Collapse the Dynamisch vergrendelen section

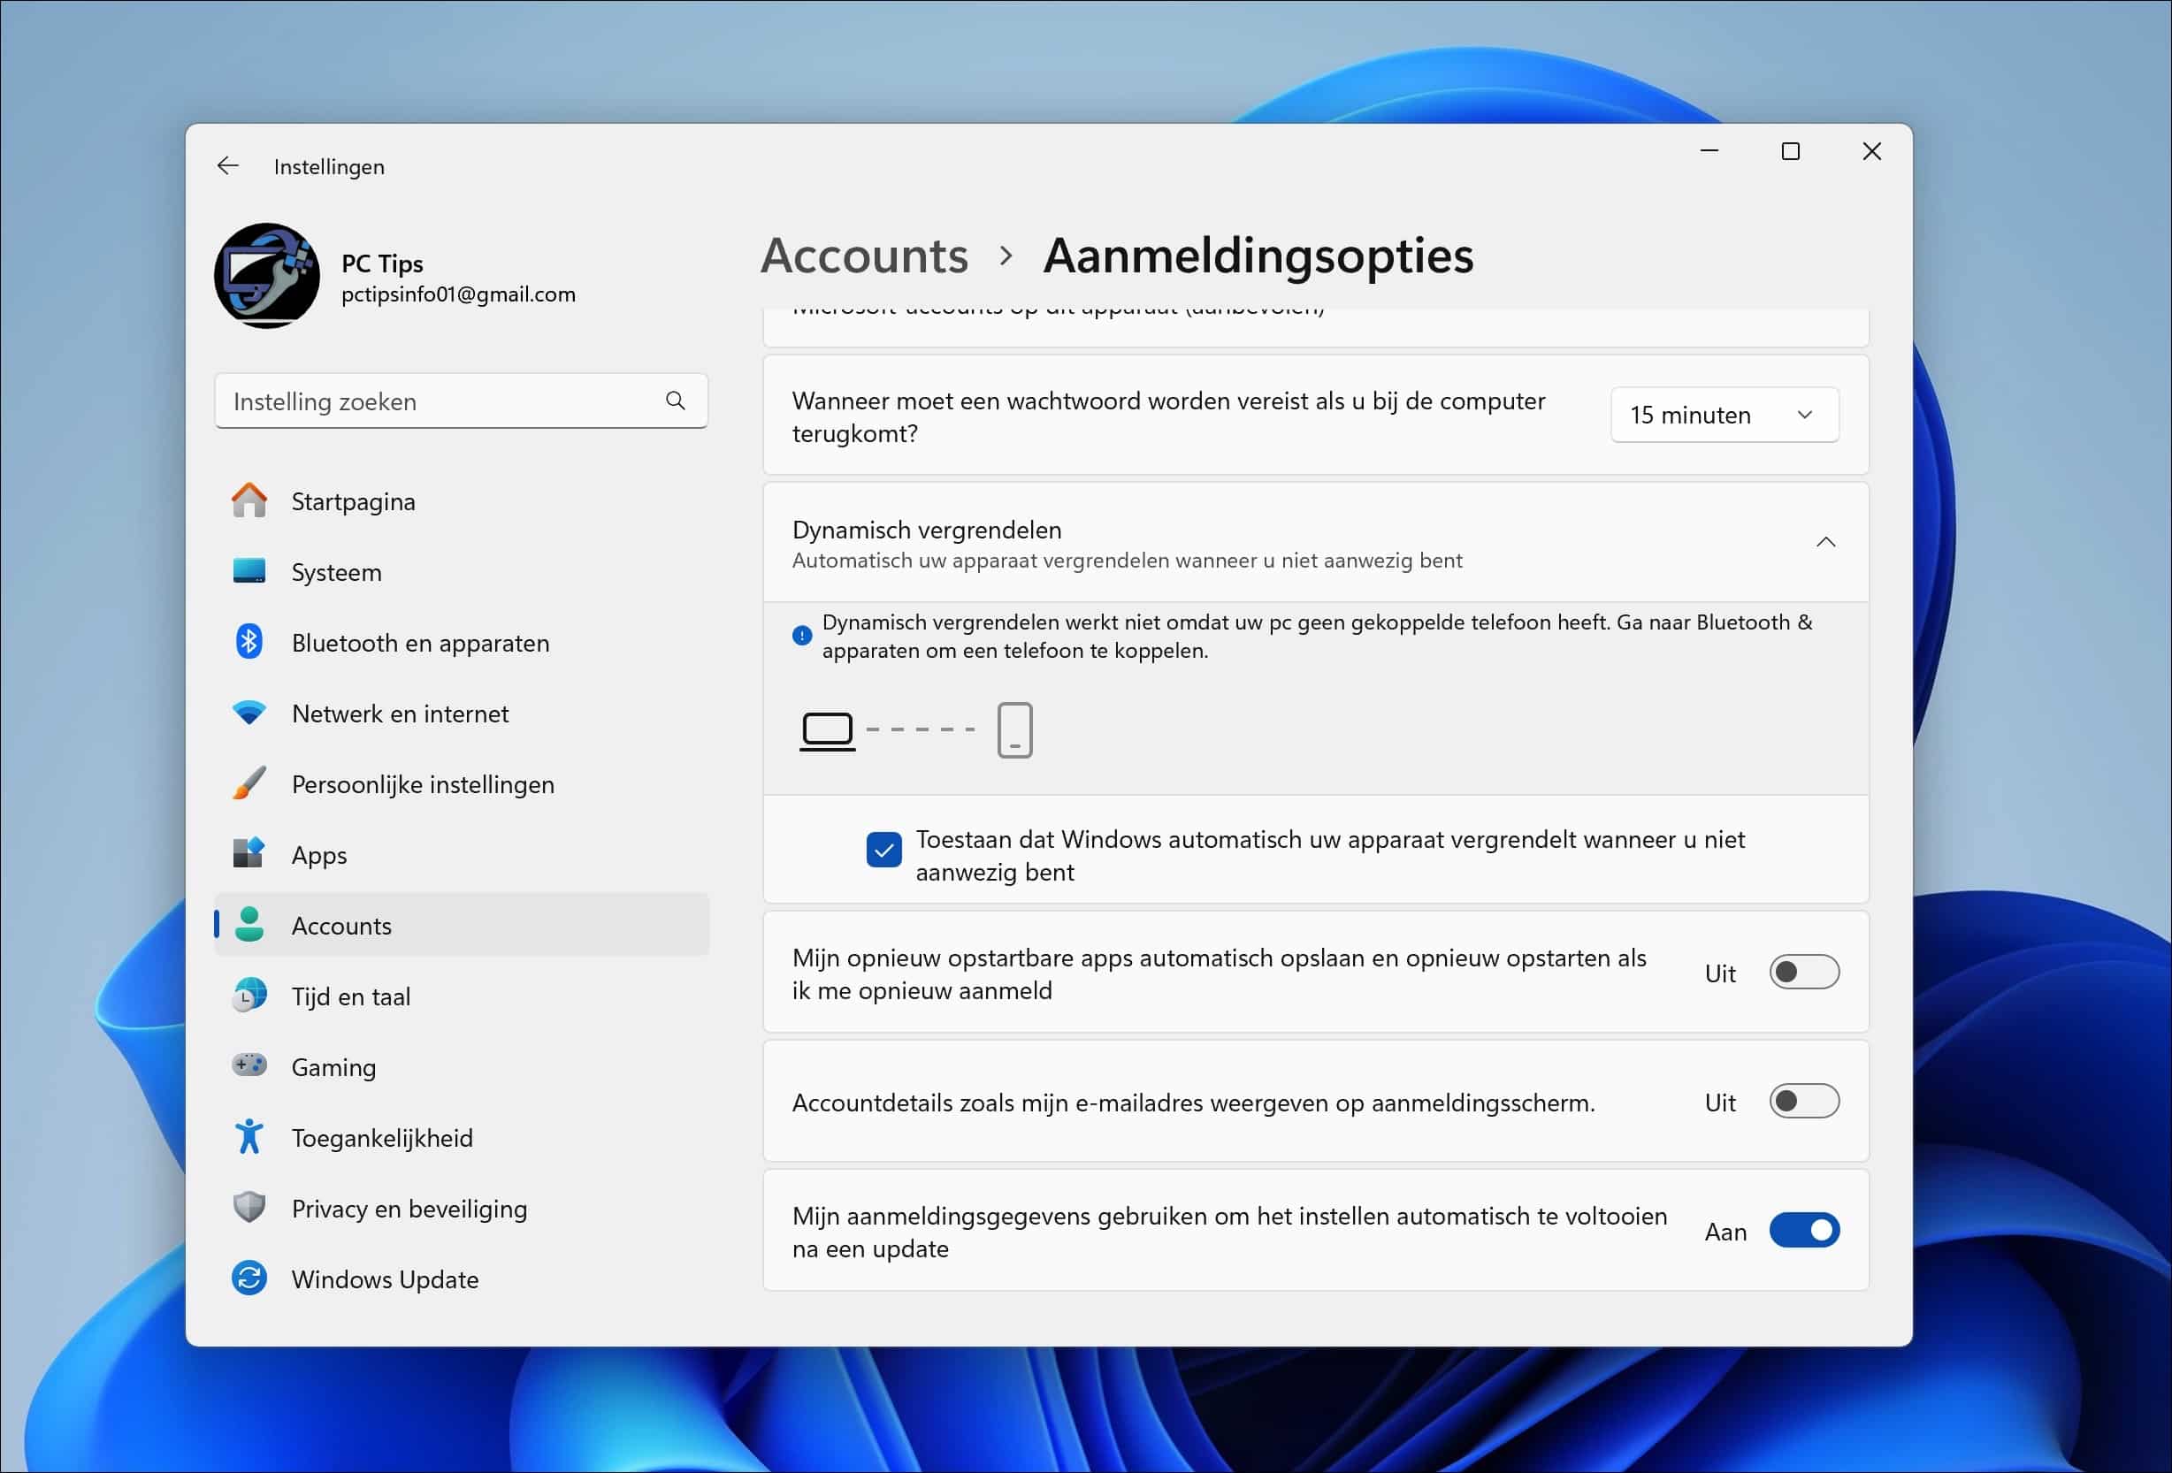1825,541
